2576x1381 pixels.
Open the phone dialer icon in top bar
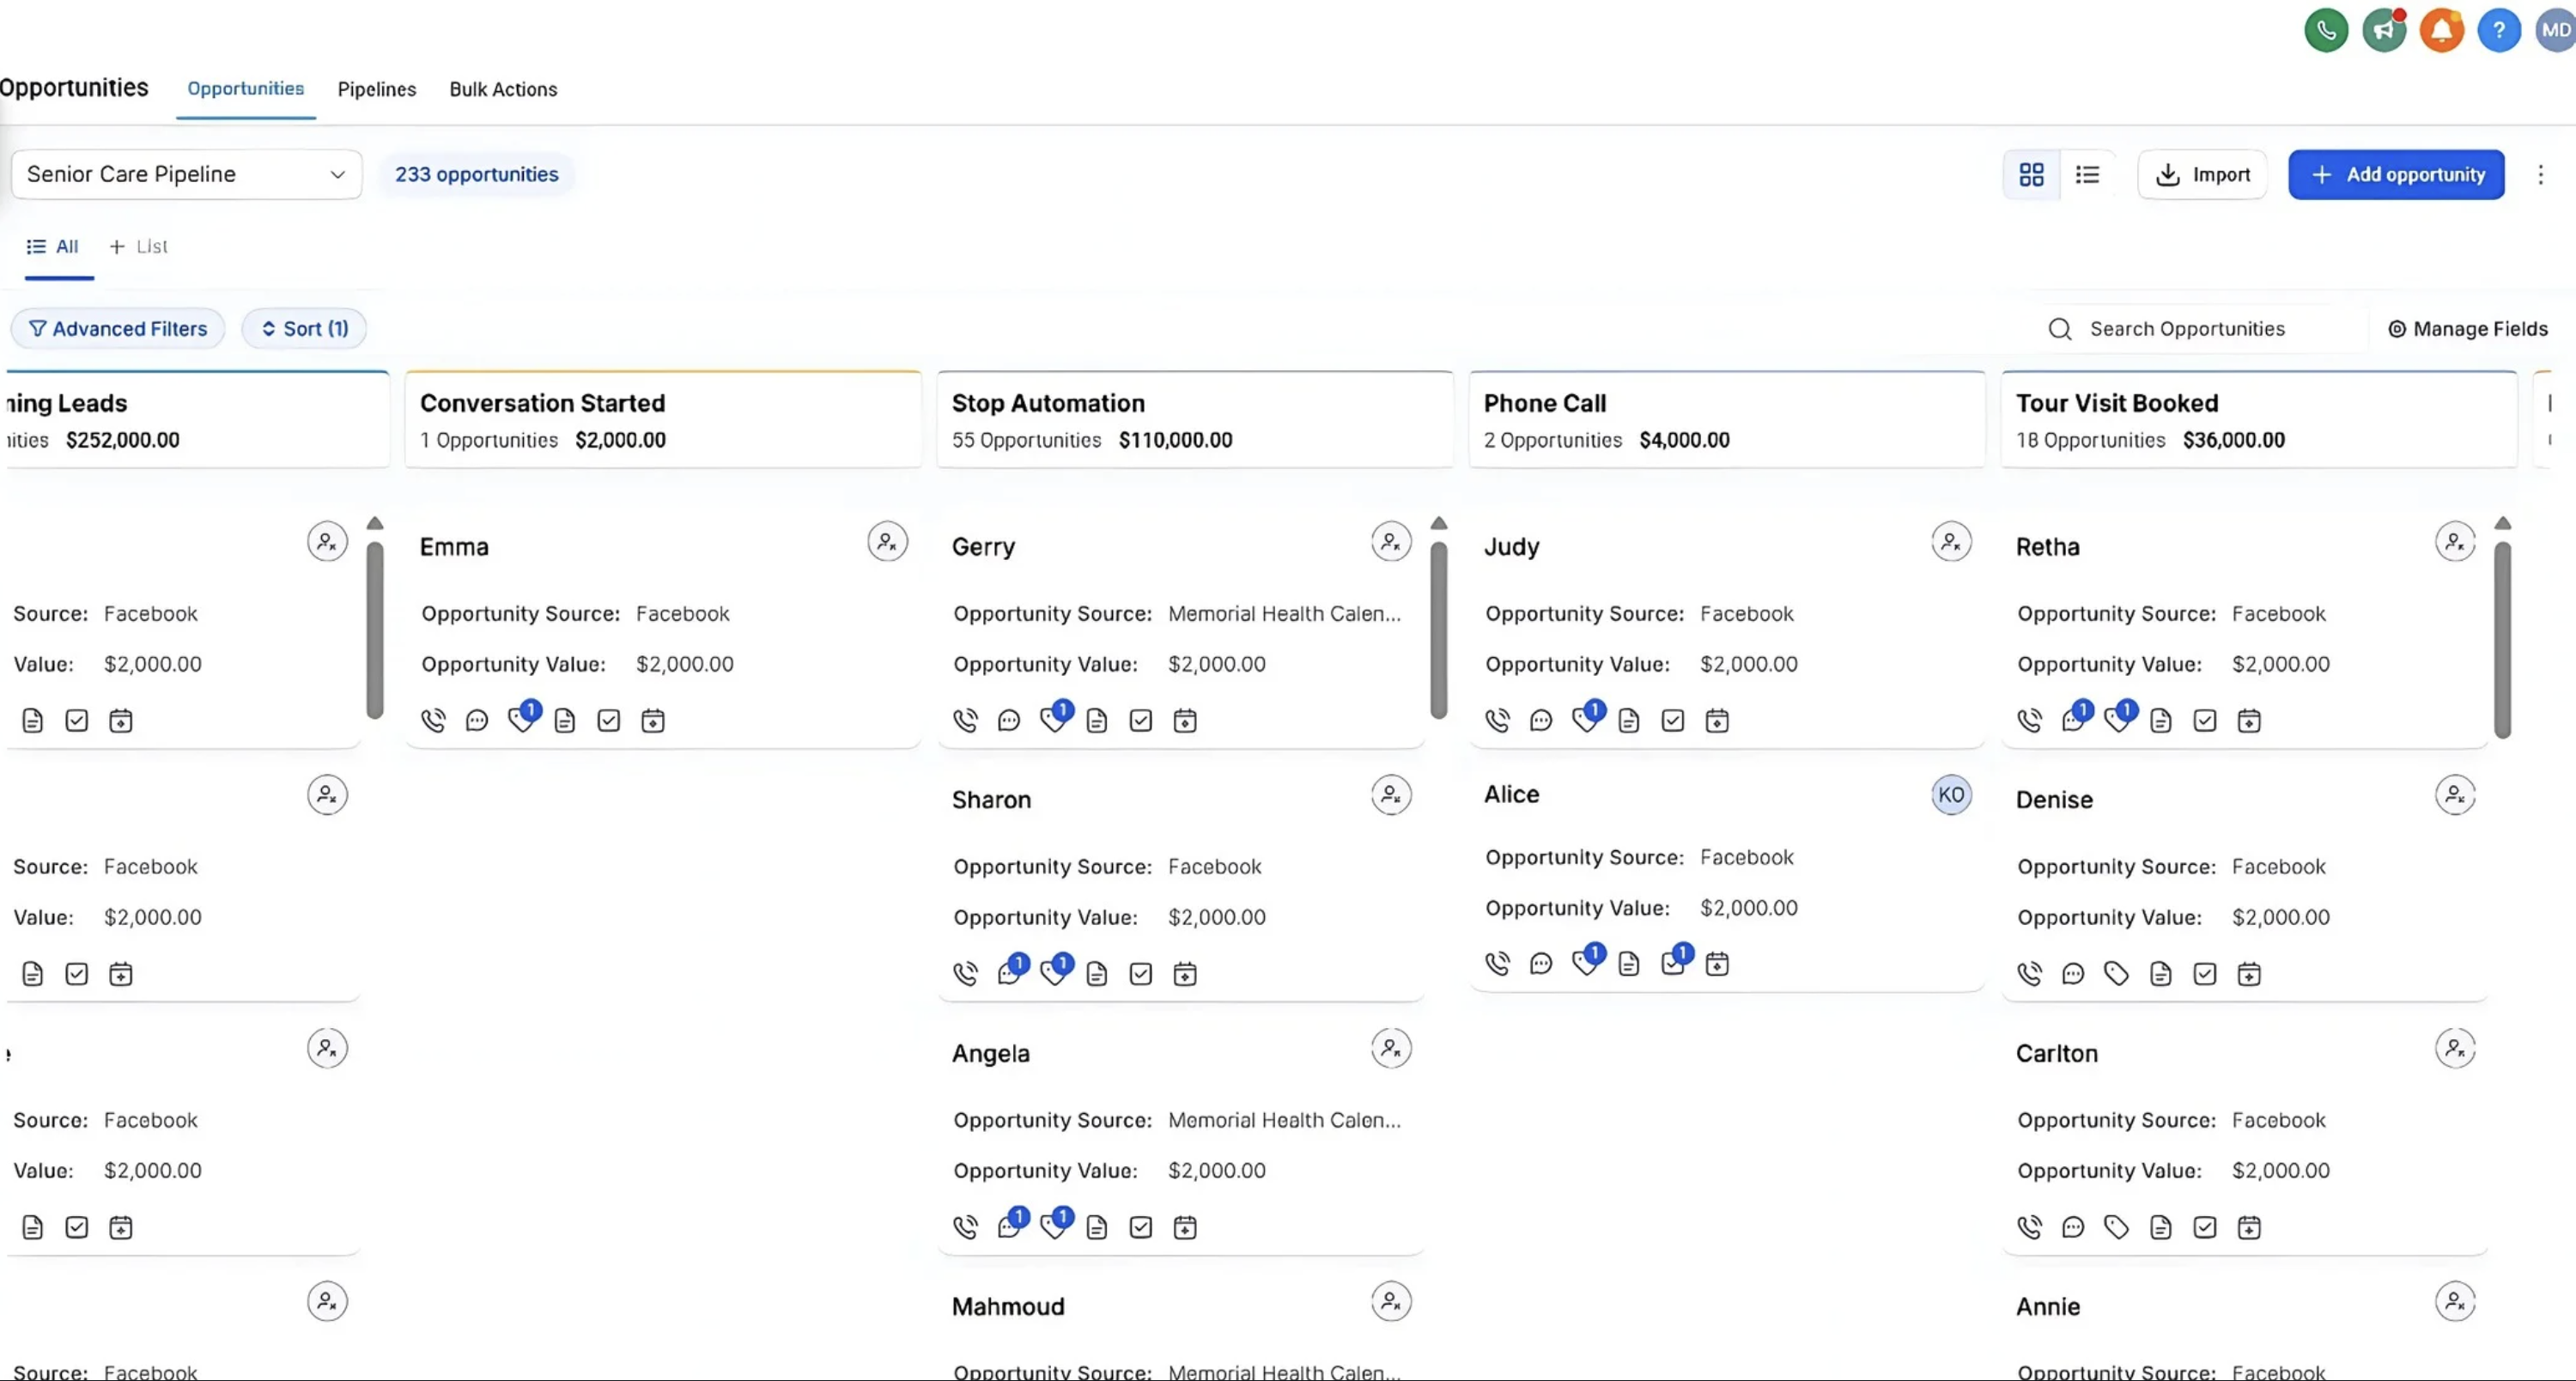coord(2326,30)
